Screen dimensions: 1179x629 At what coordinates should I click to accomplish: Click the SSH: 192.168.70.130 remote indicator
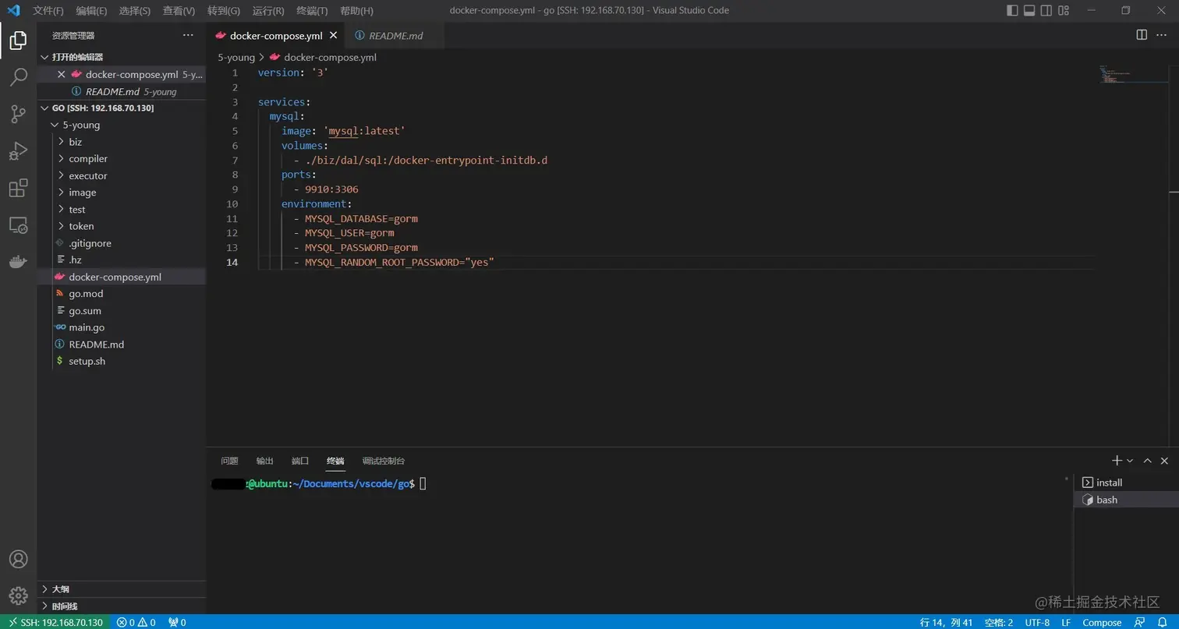(55, 622)
